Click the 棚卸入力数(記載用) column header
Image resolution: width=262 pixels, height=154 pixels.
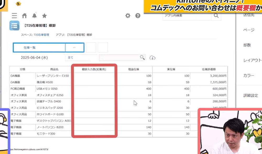coord(94,69)
